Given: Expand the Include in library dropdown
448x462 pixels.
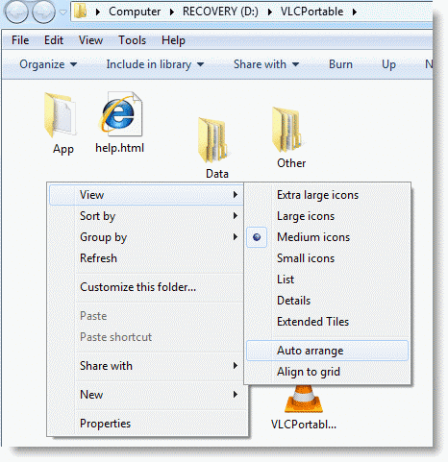Looking at the screenshot, I should 155,64.
